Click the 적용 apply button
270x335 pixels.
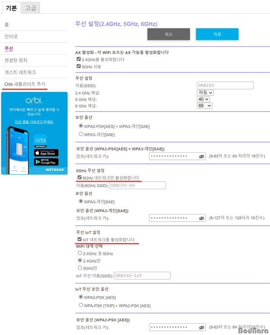pos(217,34)
